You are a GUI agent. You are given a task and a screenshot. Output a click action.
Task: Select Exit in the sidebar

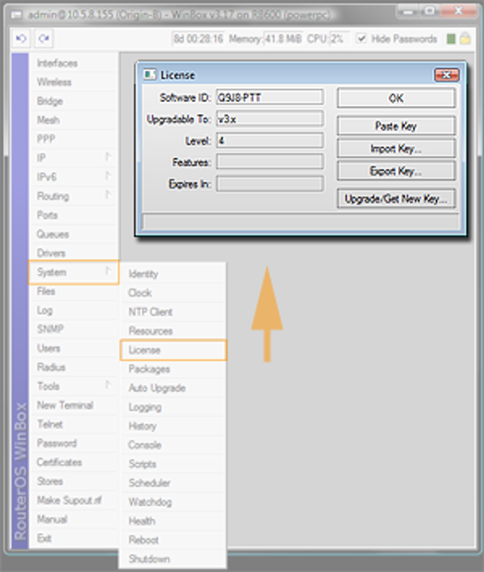pos(74,539)
